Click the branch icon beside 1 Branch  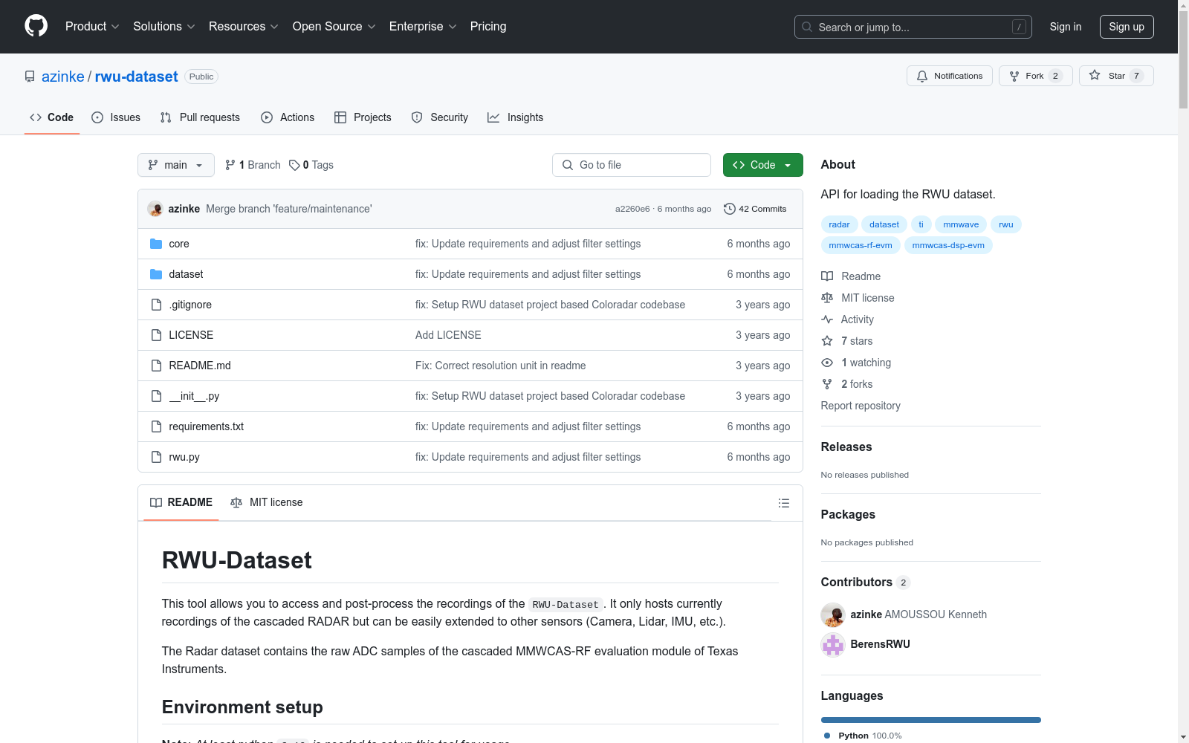pos(230,165)
